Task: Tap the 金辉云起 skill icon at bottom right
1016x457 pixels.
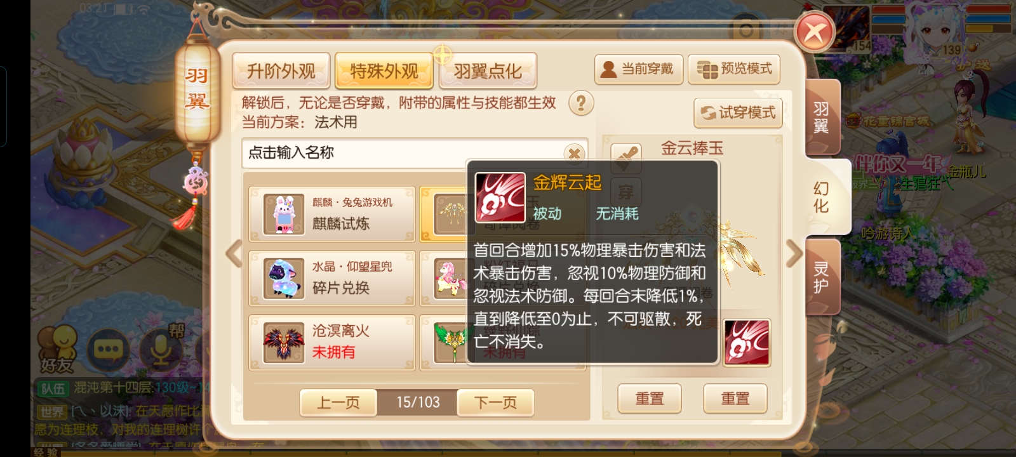Action: [x=747, y=342]
